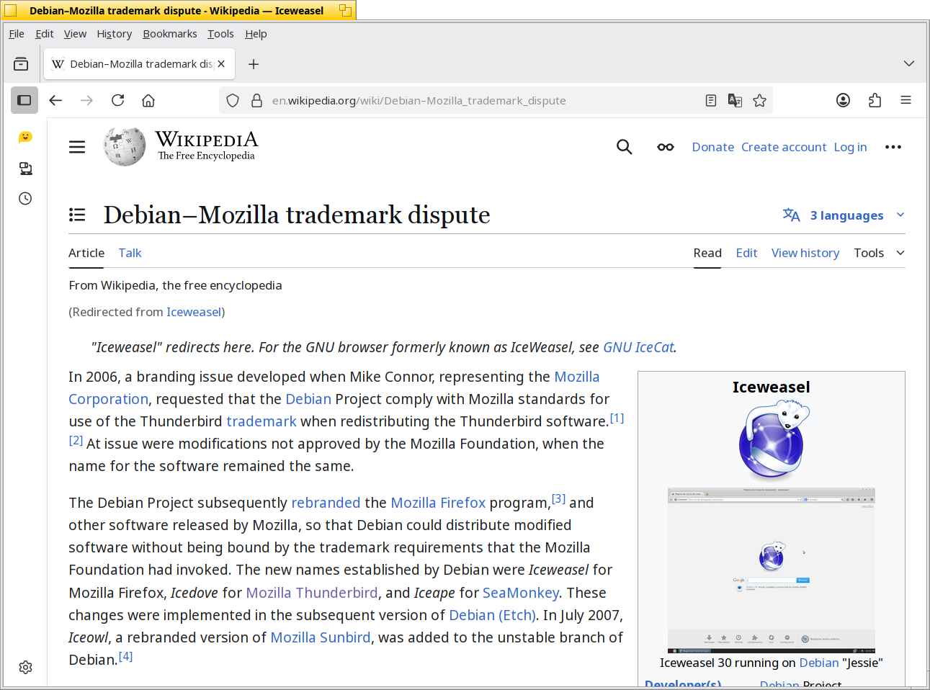Click the Log in link
930x690 pixels.
coord(850,147)
